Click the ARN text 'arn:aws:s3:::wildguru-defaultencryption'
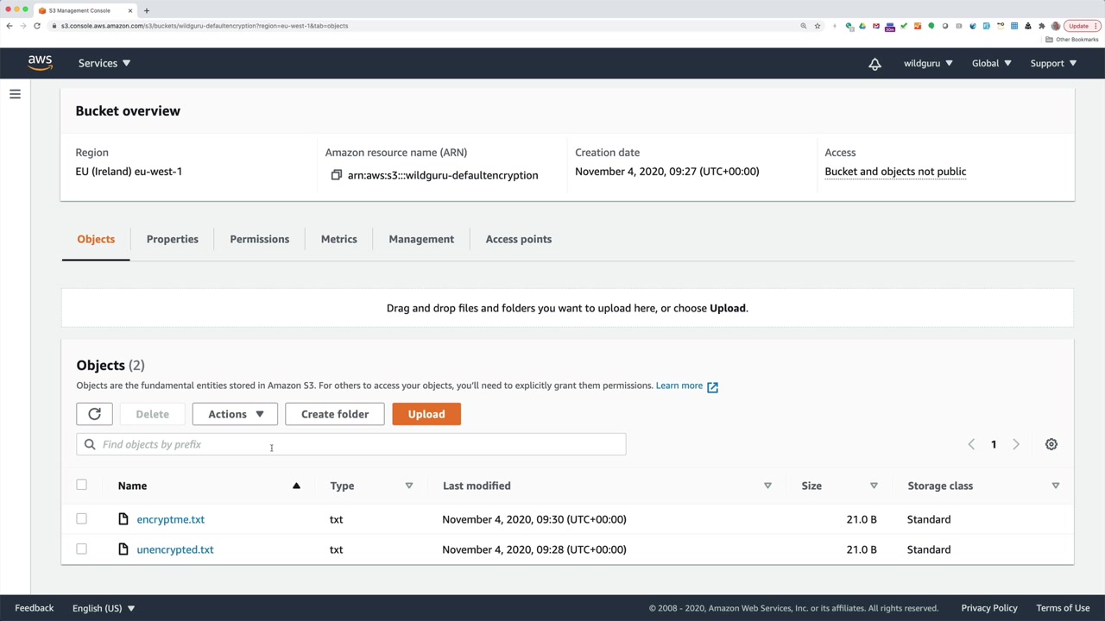The width and height of the screenshot is (1105, 621). (x=443, y=175)
